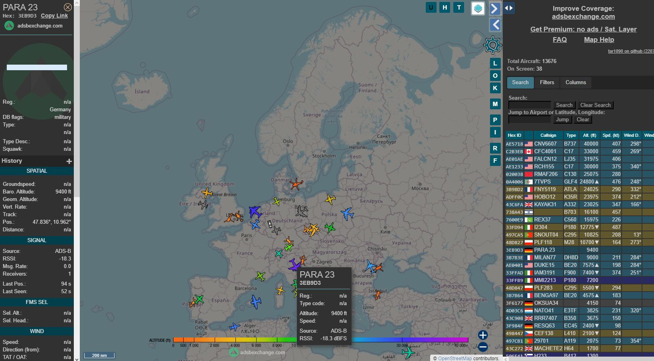Sort table by Spd. (kt) column
Screen dimensions: 654x361
pyautogui.click(x=611, y=135)
